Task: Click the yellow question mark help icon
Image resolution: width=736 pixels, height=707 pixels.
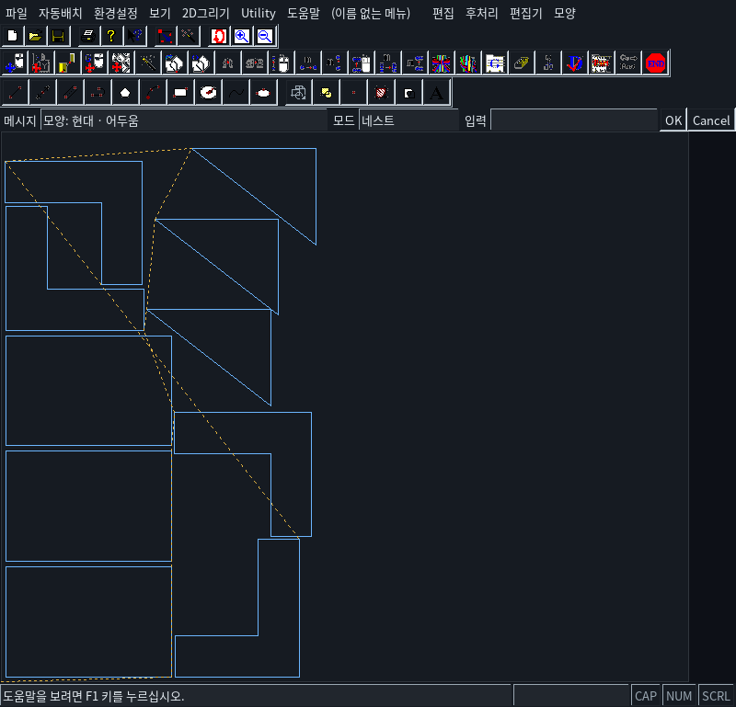Action: coord(111,36)
